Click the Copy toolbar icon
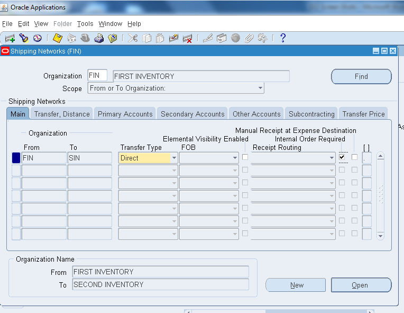404x313 pixels. click(146, 38)
